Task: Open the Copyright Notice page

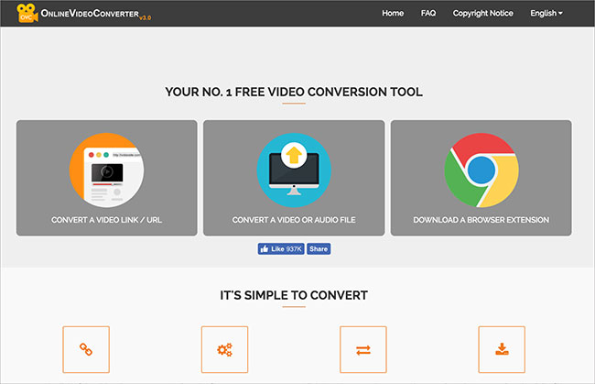Action: click(x=482, y=14)
